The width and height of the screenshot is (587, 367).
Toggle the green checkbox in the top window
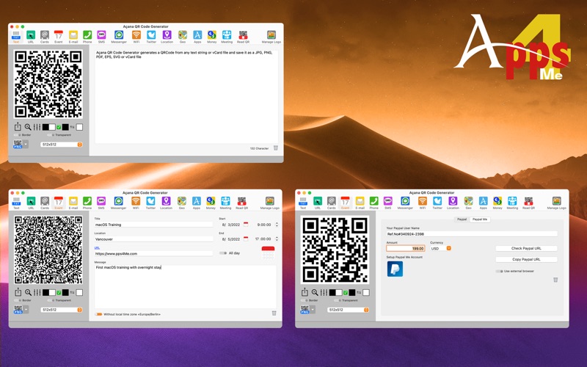tap(59, 127)
